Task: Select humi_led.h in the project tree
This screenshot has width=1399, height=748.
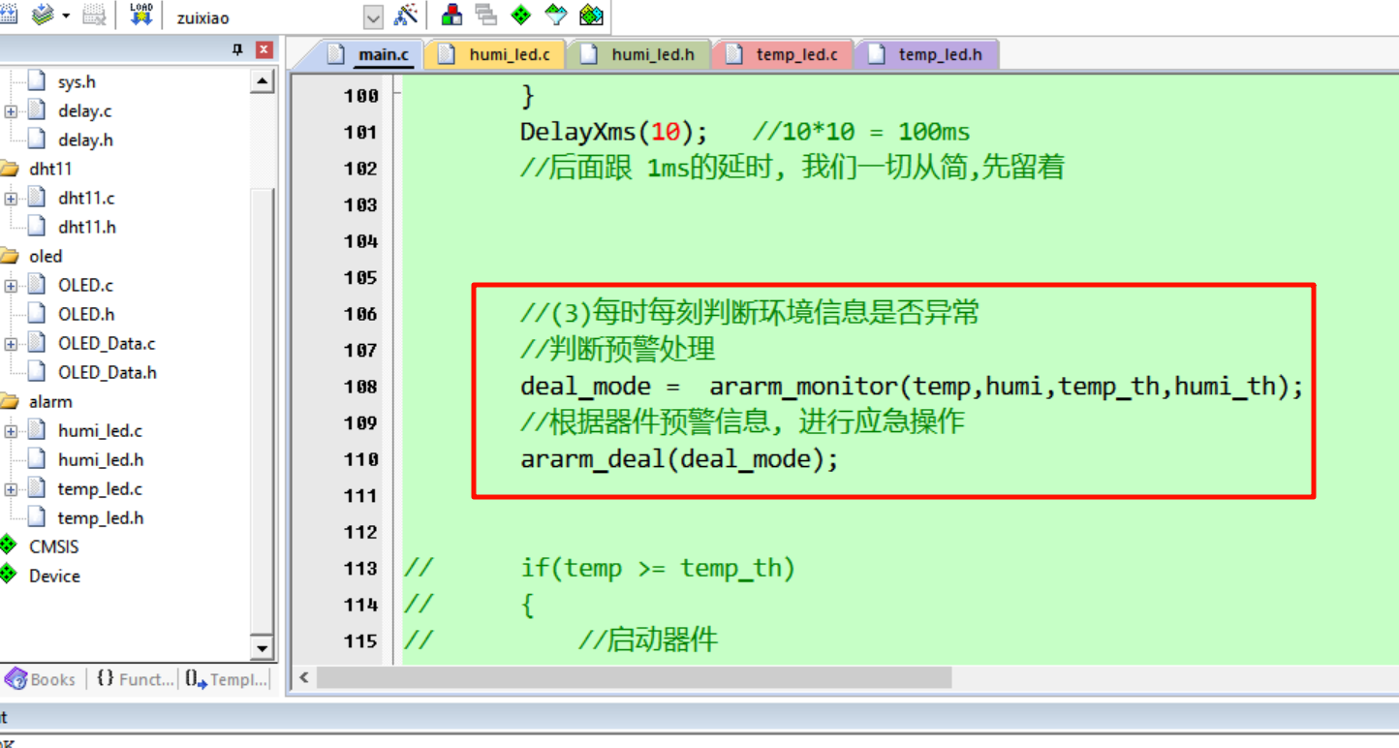Action: (x=101, y=459)
